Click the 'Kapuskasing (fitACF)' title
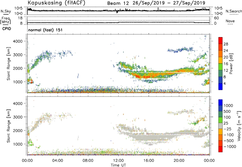 point(56,3)
